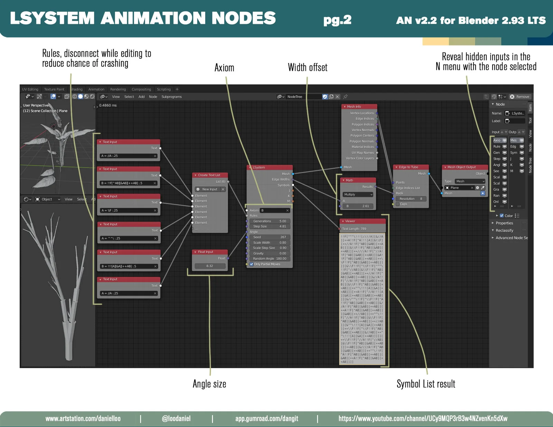Expand the Reclassify section in the N panel
The height and width of the screenshot is (427, 553).
coord(505,230)
